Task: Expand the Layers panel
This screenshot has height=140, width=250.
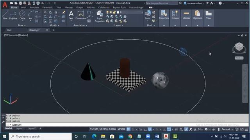Action: point(119,25)
